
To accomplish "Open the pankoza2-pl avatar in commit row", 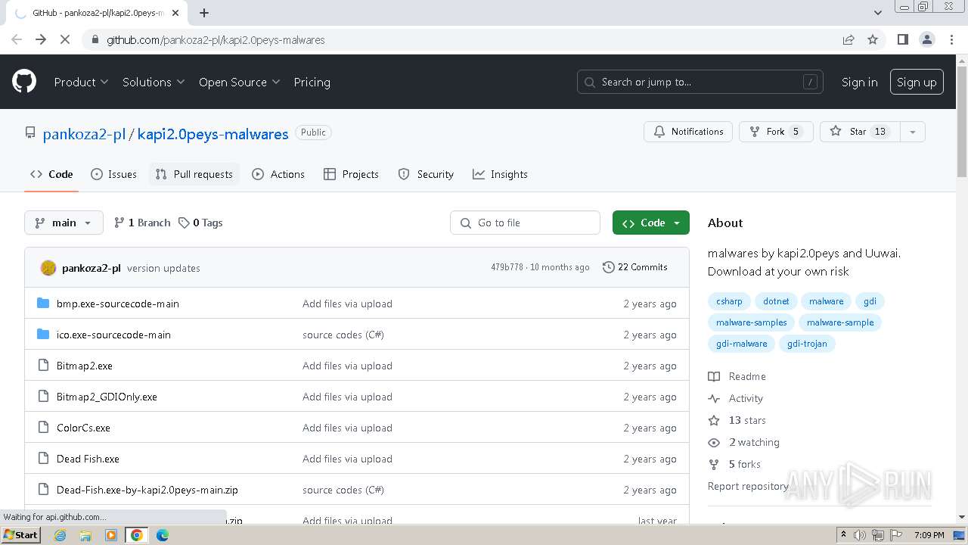I will pyautogui.click(x=48, y=268).
